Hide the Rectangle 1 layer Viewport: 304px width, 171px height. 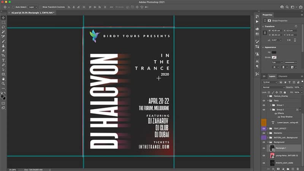pos(264,148)
